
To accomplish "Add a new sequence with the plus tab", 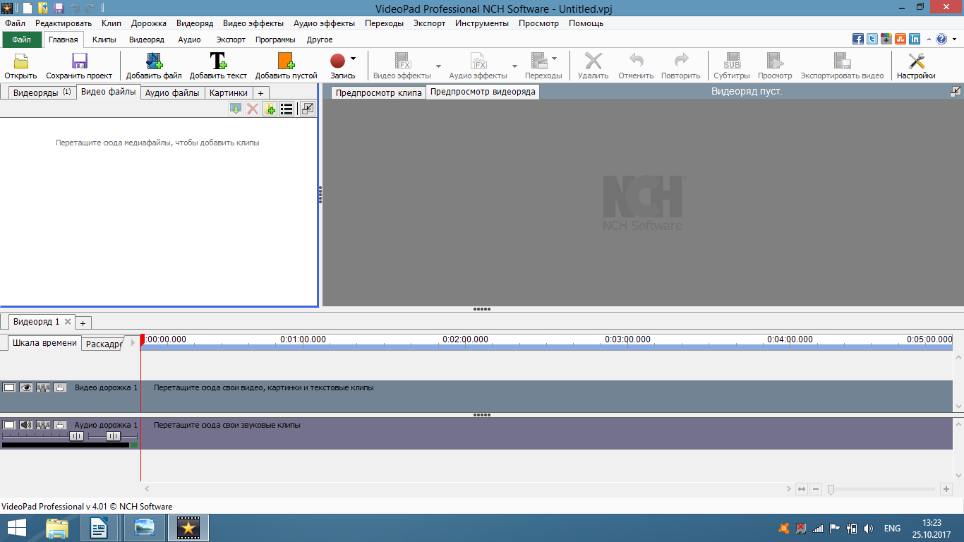I will point(83,323).
